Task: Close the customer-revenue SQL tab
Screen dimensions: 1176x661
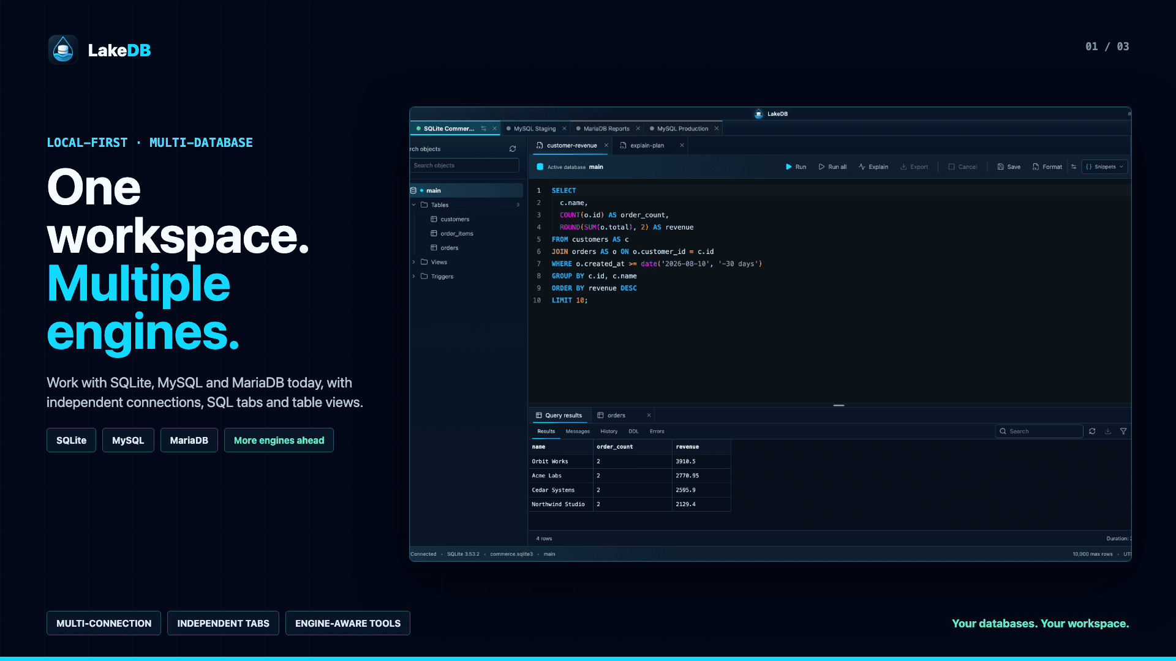Action: pyautogui.click(x=606, y=146)
